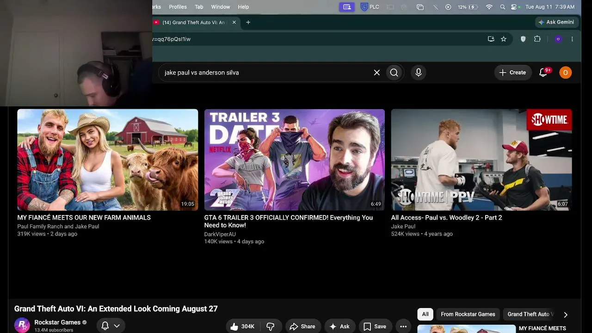Screen dimensions: 592x333
Task: Click the 140K views • 4 days ago text
Action: [234, 242]
